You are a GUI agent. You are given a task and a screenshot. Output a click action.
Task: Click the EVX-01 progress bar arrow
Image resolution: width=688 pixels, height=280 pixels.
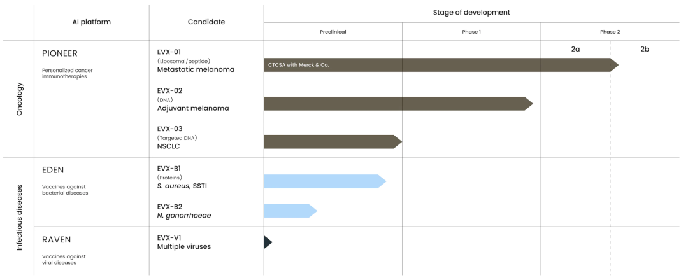(441, 65)
